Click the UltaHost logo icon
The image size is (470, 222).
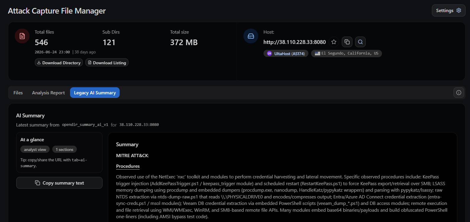point(269,53)
